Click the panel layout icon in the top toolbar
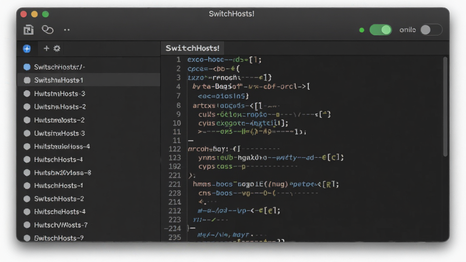 coord(29,30)
